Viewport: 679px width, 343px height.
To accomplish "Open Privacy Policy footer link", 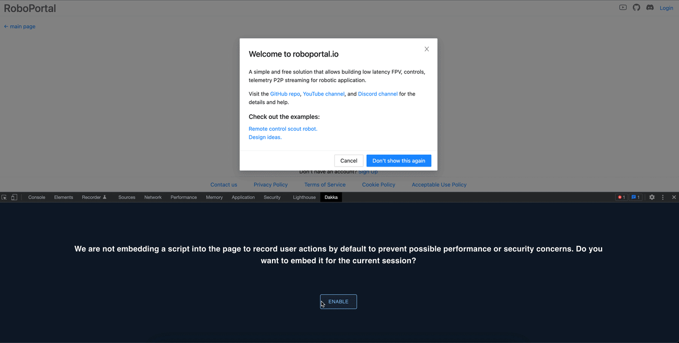I will [x=270, y=185].
